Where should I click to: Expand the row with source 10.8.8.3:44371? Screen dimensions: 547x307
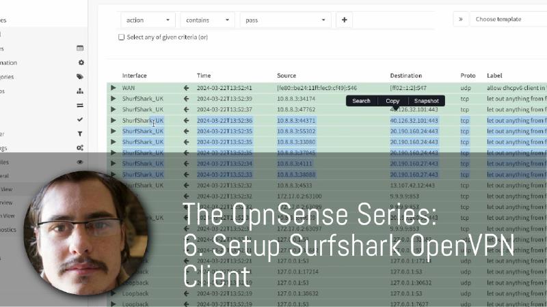[114, 121]
